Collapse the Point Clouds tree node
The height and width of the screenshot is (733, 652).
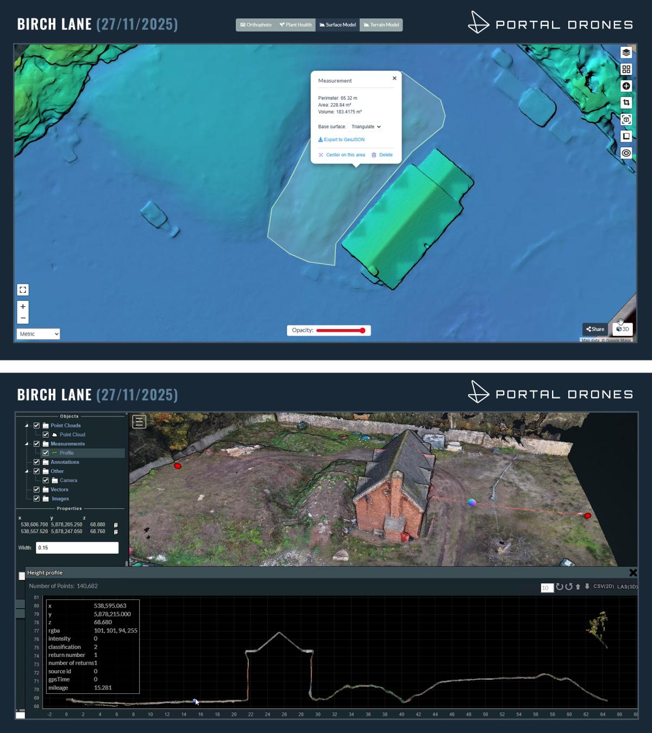[x=26, y=425]
